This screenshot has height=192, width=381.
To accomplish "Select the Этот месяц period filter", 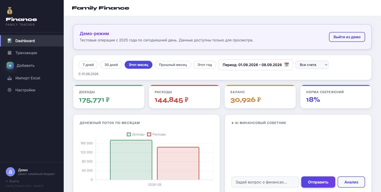I will point(138,65).
